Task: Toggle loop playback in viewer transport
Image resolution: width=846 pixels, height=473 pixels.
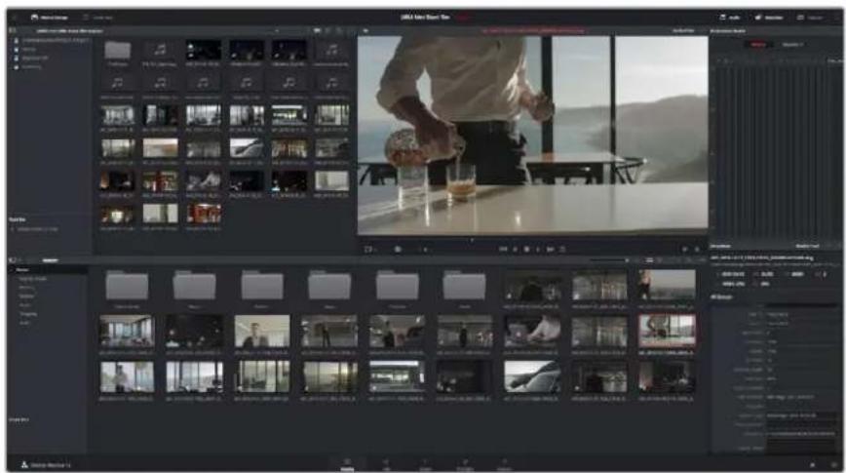Action: coord(562,250)
